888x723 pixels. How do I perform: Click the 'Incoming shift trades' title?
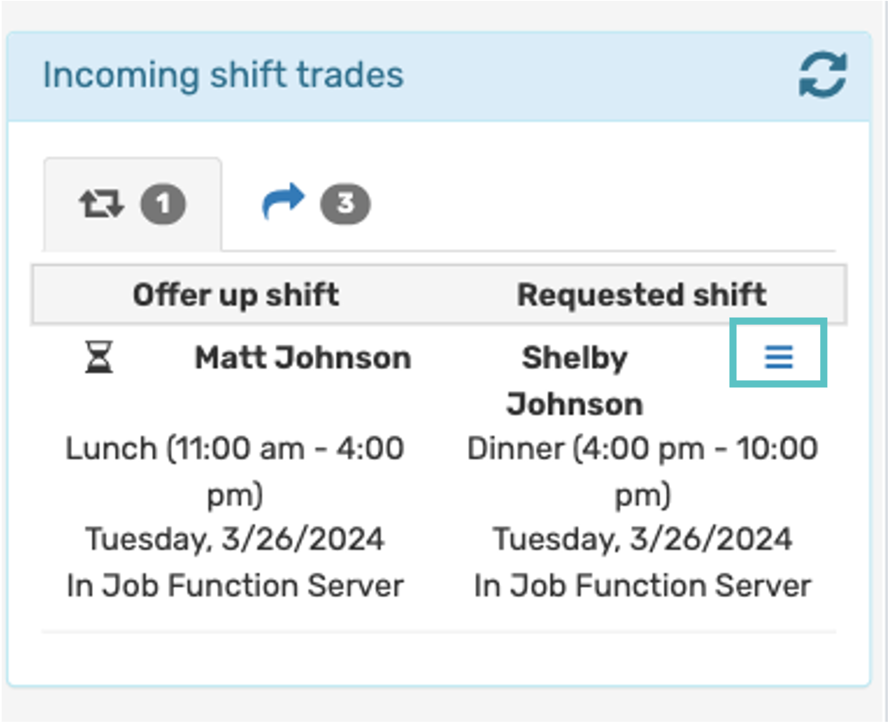pos(223,75)
